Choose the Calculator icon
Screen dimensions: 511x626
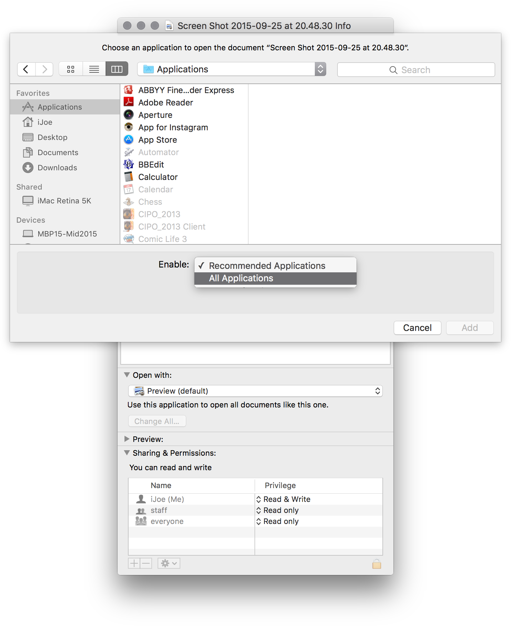[129, 177]
